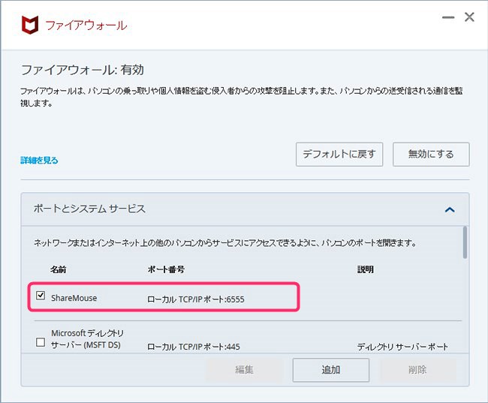Click the ポート番号 column header
The image size is (488, 403).
pos(166,269)
